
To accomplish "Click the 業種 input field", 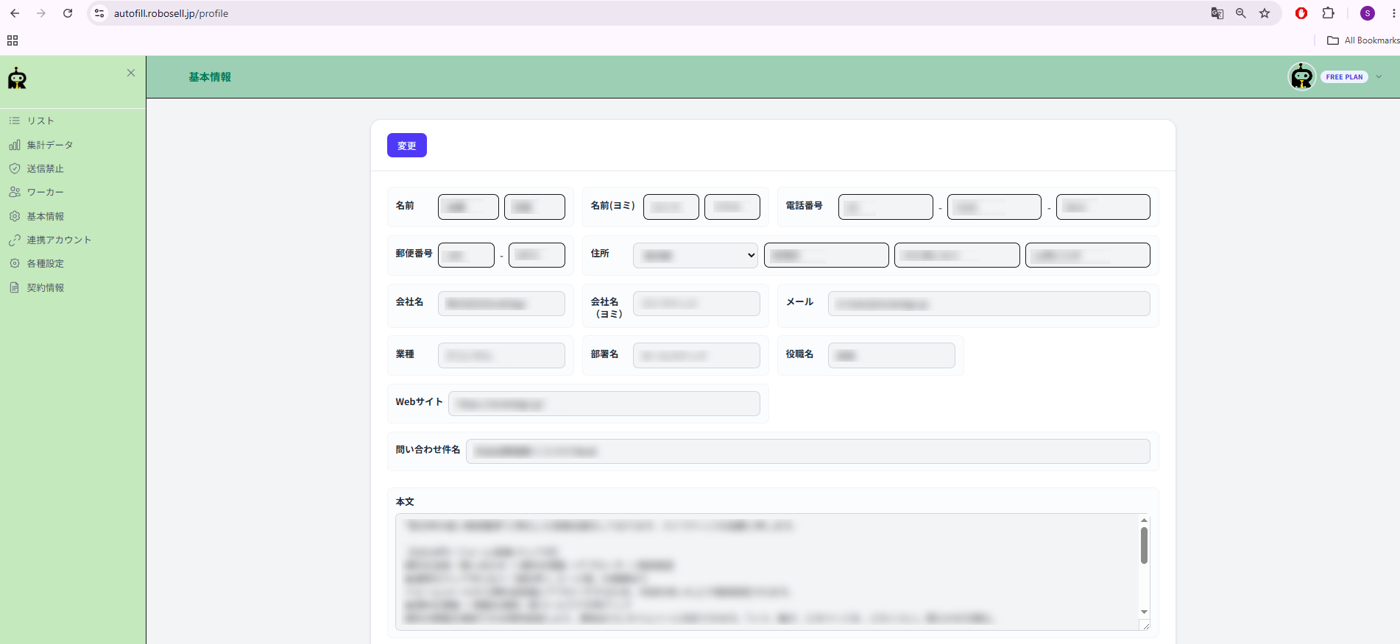I will (501, 355).
